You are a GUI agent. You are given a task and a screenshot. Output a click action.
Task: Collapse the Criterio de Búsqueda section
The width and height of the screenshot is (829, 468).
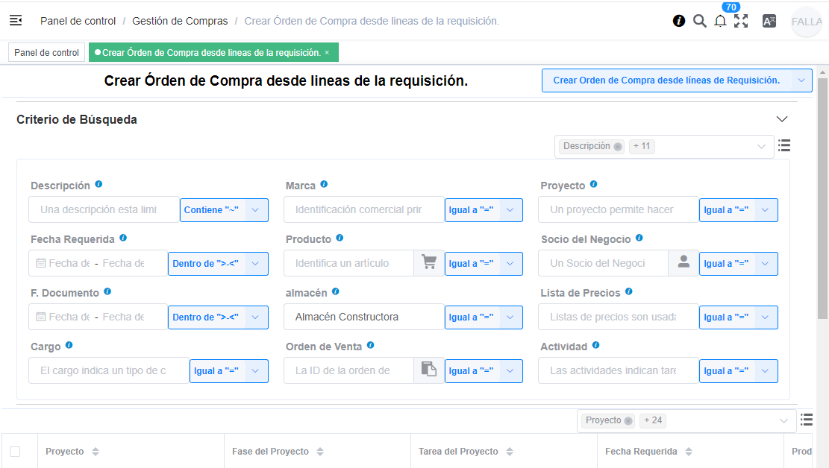pos(782,119)
